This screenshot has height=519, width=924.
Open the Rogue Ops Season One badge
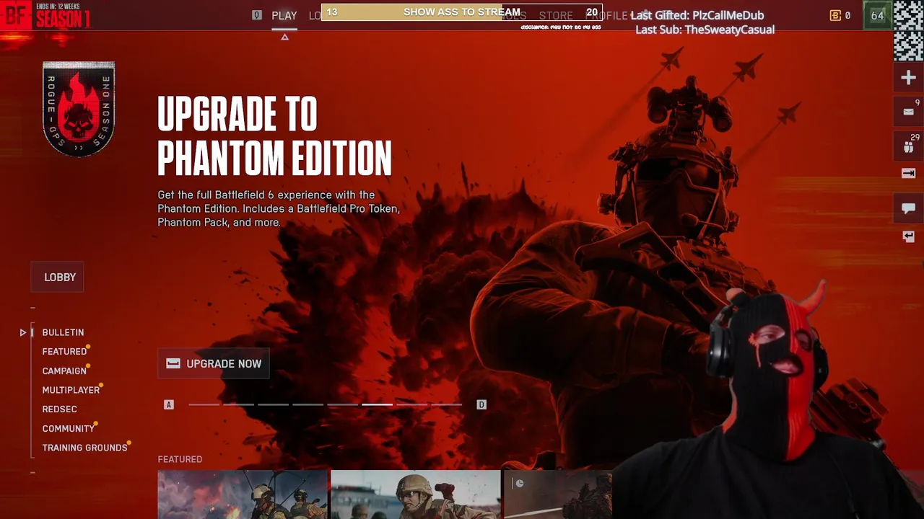coord(79,109)
